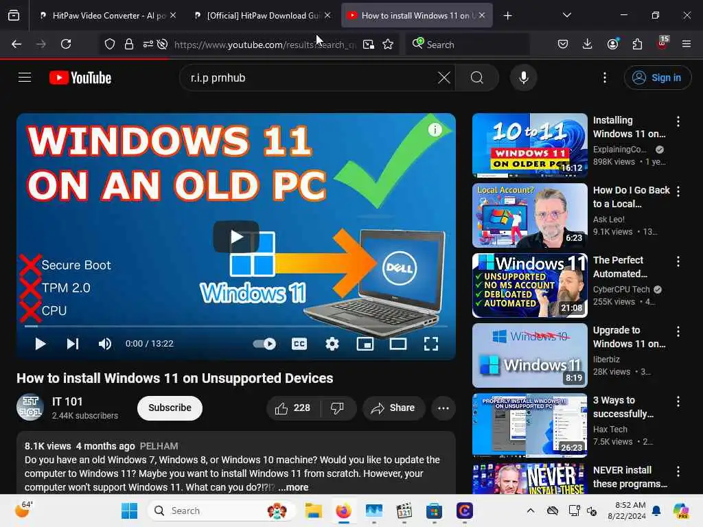Switch to miniplayer mode
Screen dimensions: 703x527
point(365,344)
